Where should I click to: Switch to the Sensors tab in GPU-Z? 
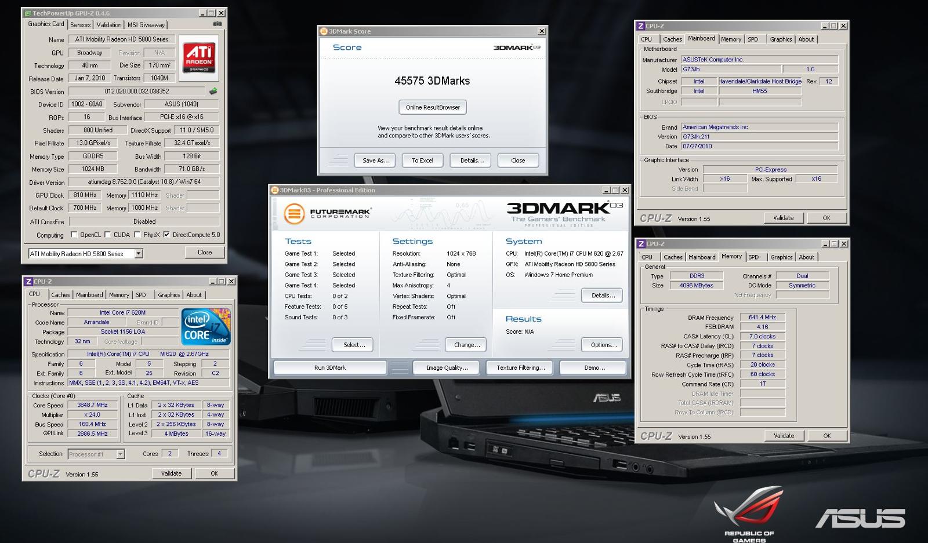[x=80, y=25]
